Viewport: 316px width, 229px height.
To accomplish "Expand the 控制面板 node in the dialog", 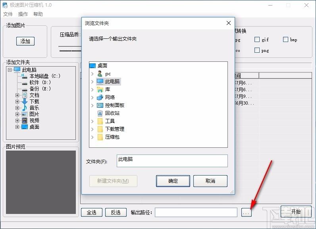I will (x=92, y=105).
